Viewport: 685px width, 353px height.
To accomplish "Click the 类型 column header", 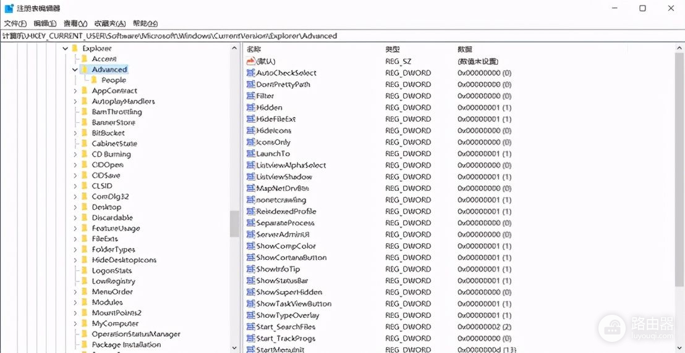I will 393,49.
